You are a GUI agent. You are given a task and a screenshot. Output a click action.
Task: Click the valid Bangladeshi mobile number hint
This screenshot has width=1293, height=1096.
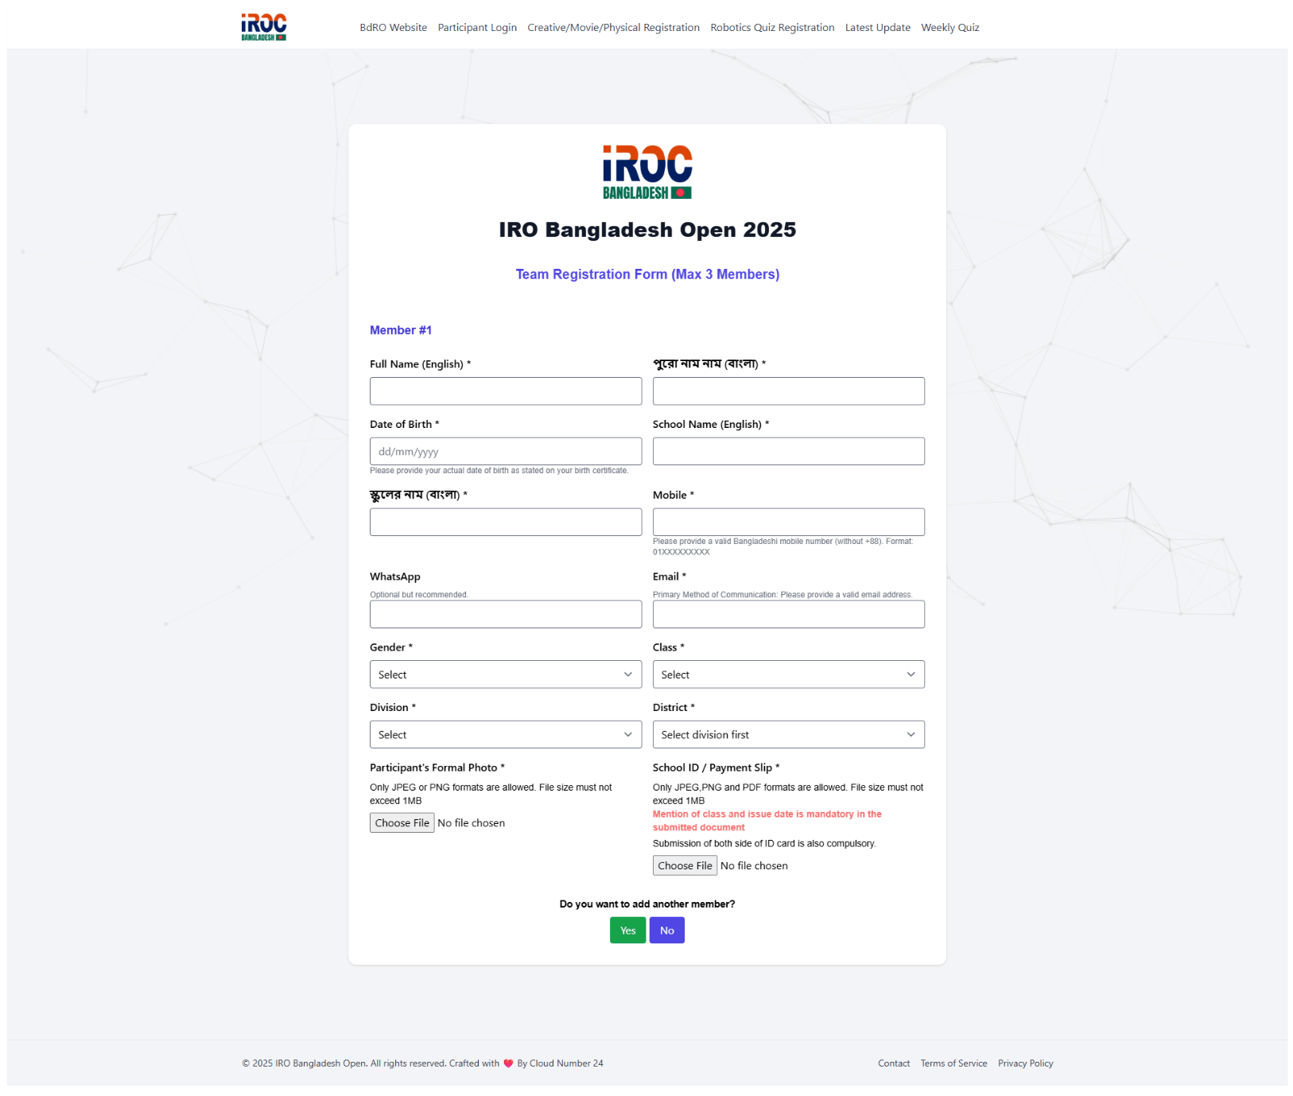point(783,546)
